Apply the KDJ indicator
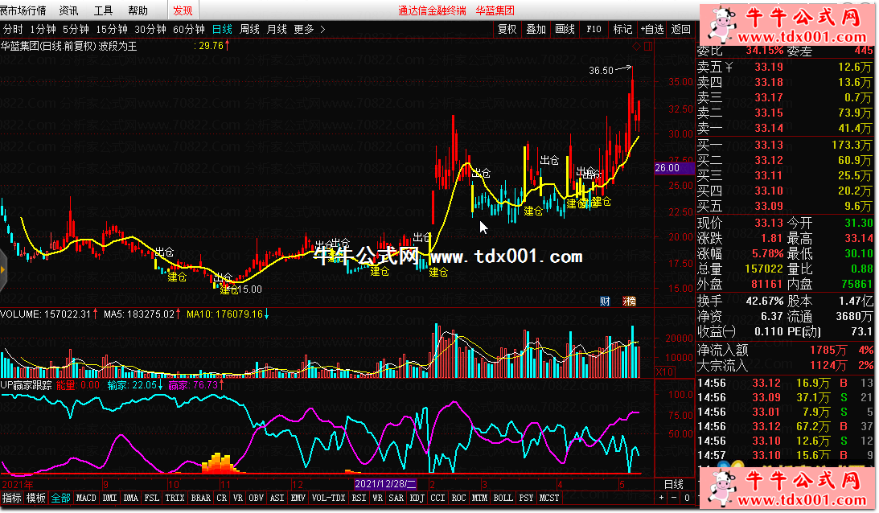Screen dimensions: 879x513 click(417, 498)
